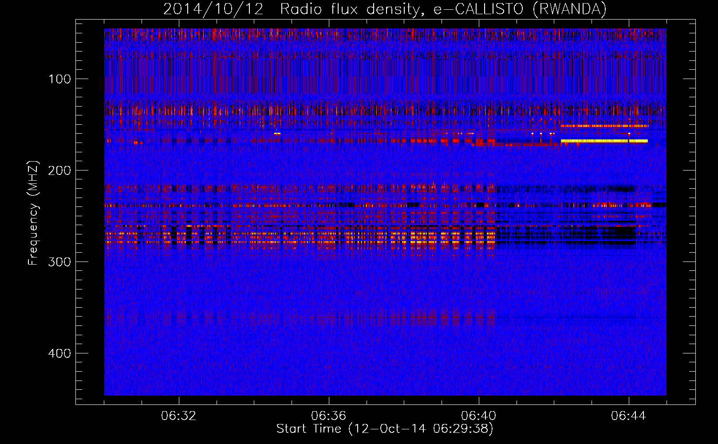
Task: Click the '06:40' time tick label
Action: click(x=479, y=416)
